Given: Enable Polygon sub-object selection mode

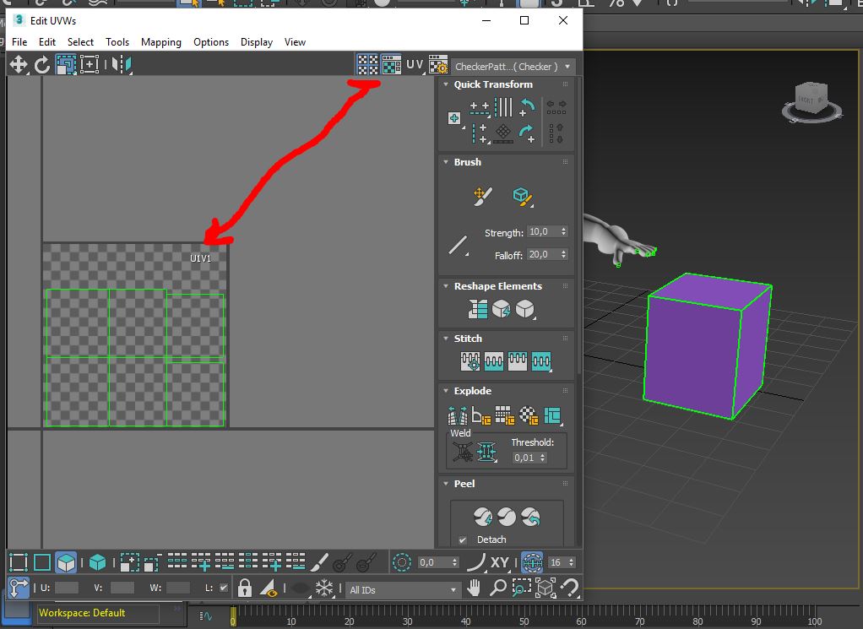Looking at the screenshot, I should pos(66,562).
